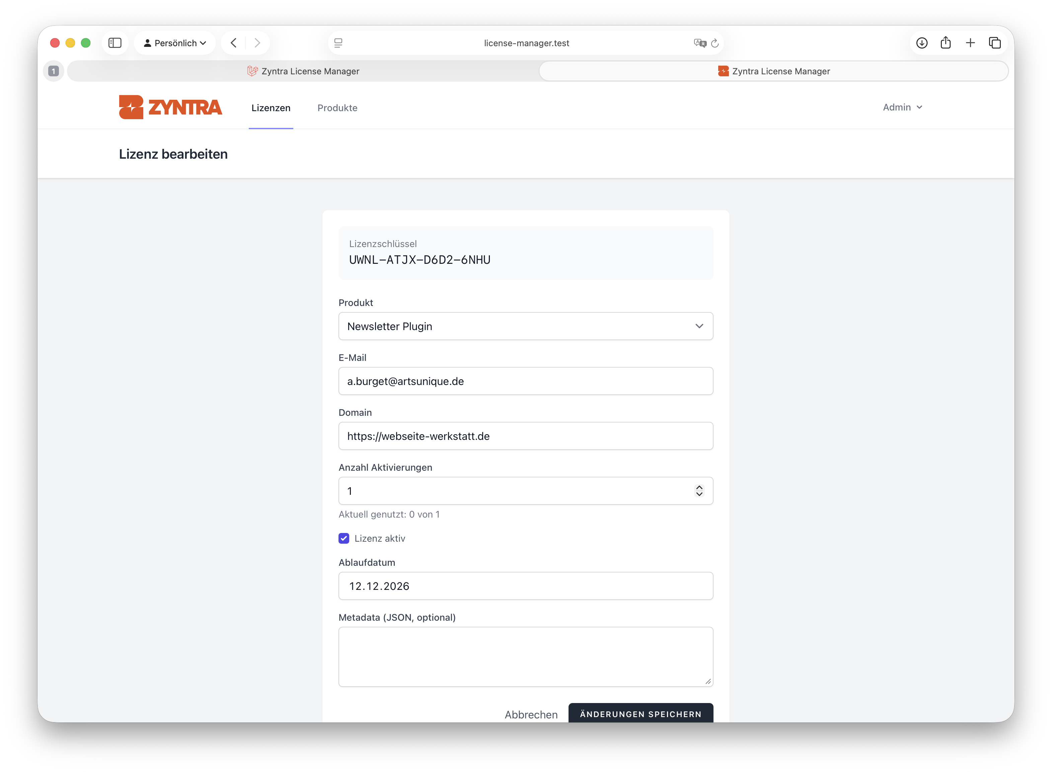The width and height of the screenshot is (1052, 772).
Task: Click the page reload icon
Action: coord(715,43)
